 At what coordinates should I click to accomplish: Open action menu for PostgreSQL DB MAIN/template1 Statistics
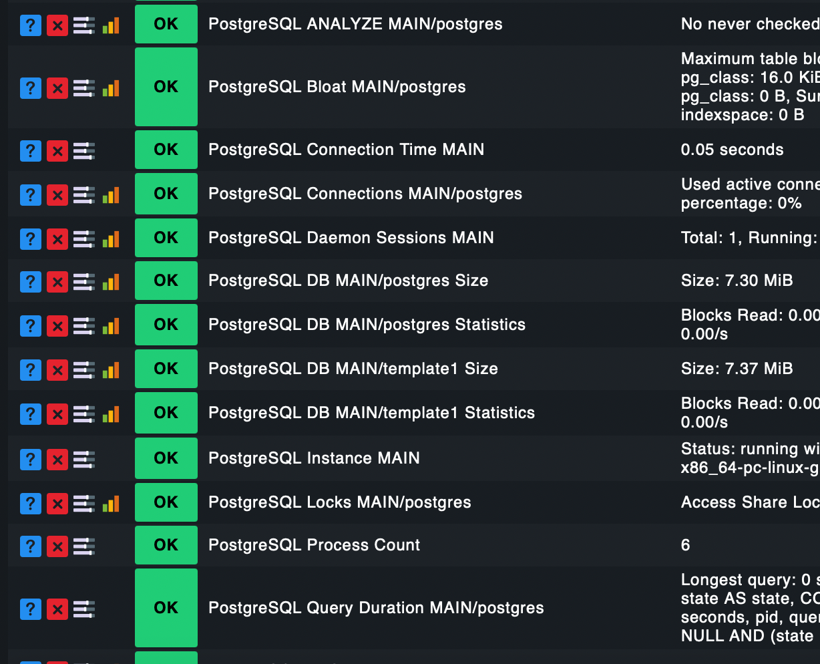pyautogui.click(x=84, y=414)
